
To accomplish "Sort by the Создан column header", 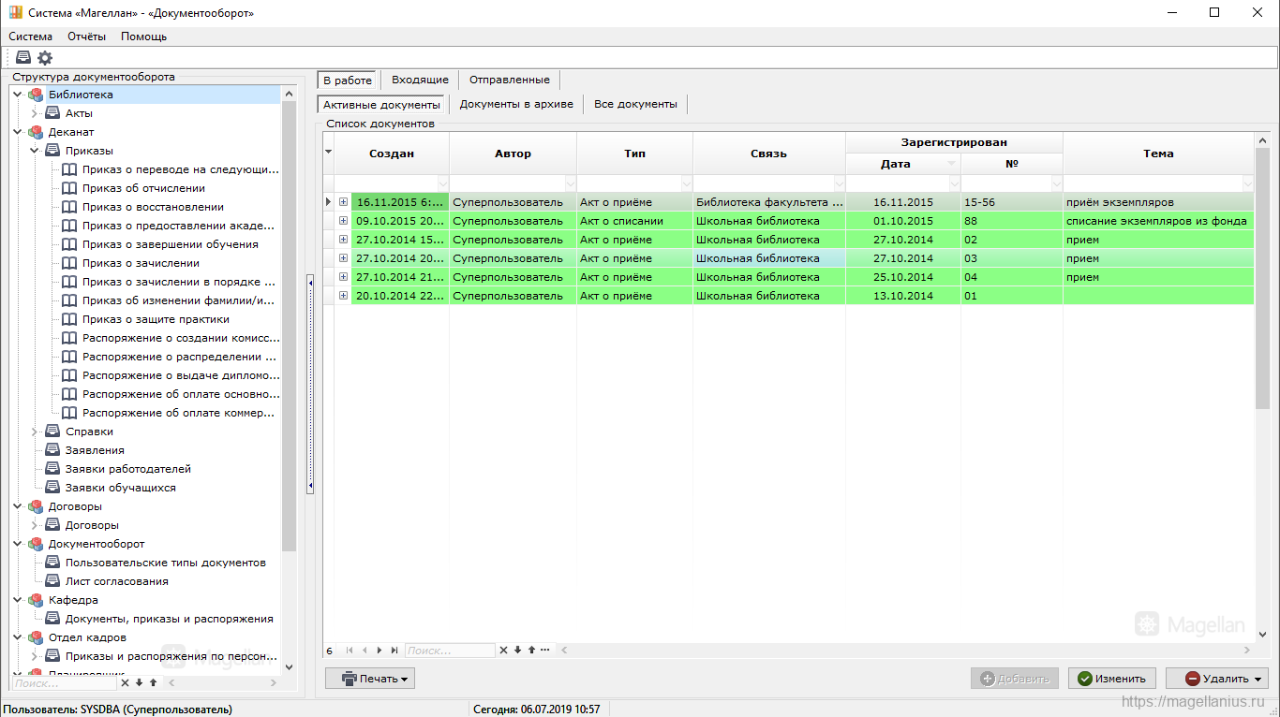I will coord(392,154).
